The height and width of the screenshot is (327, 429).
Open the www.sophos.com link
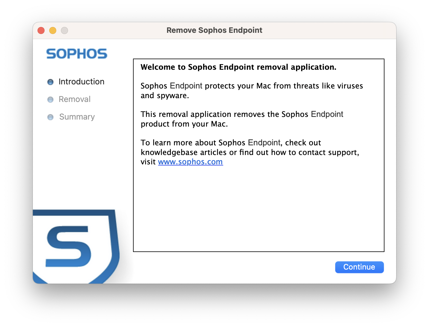190,162
